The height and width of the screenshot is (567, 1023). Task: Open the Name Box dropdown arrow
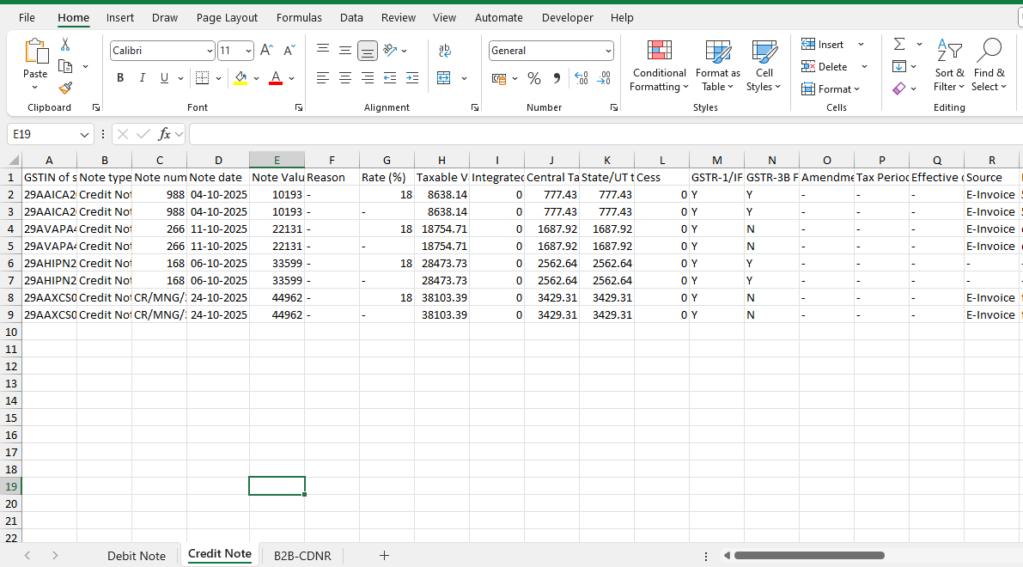84,135
